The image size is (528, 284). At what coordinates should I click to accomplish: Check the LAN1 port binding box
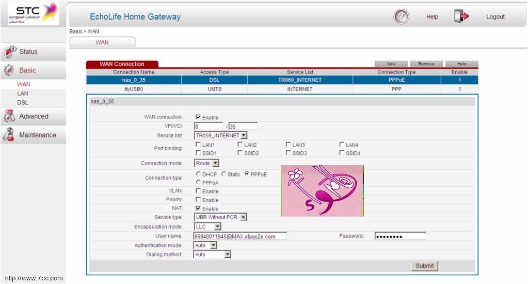(198, 145)
